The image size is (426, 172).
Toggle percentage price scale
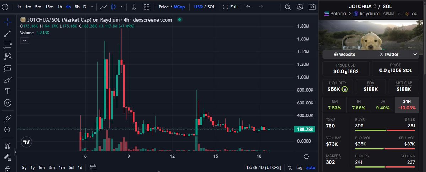[x=290, y=168]
